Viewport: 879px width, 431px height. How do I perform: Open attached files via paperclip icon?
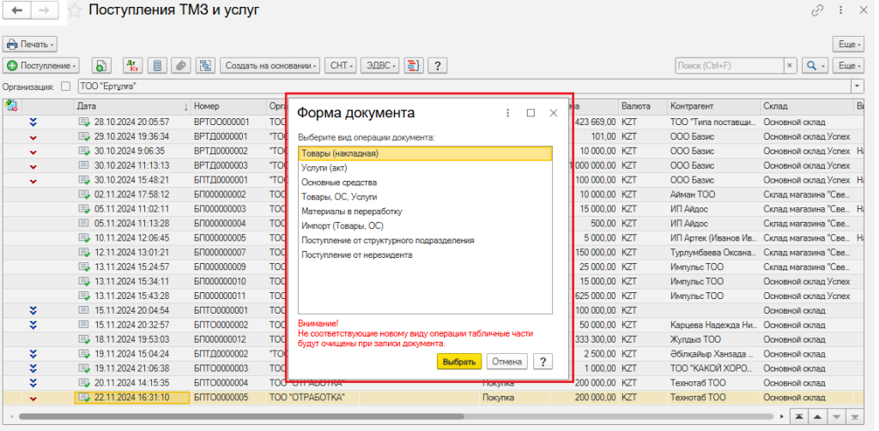point(180,65)
